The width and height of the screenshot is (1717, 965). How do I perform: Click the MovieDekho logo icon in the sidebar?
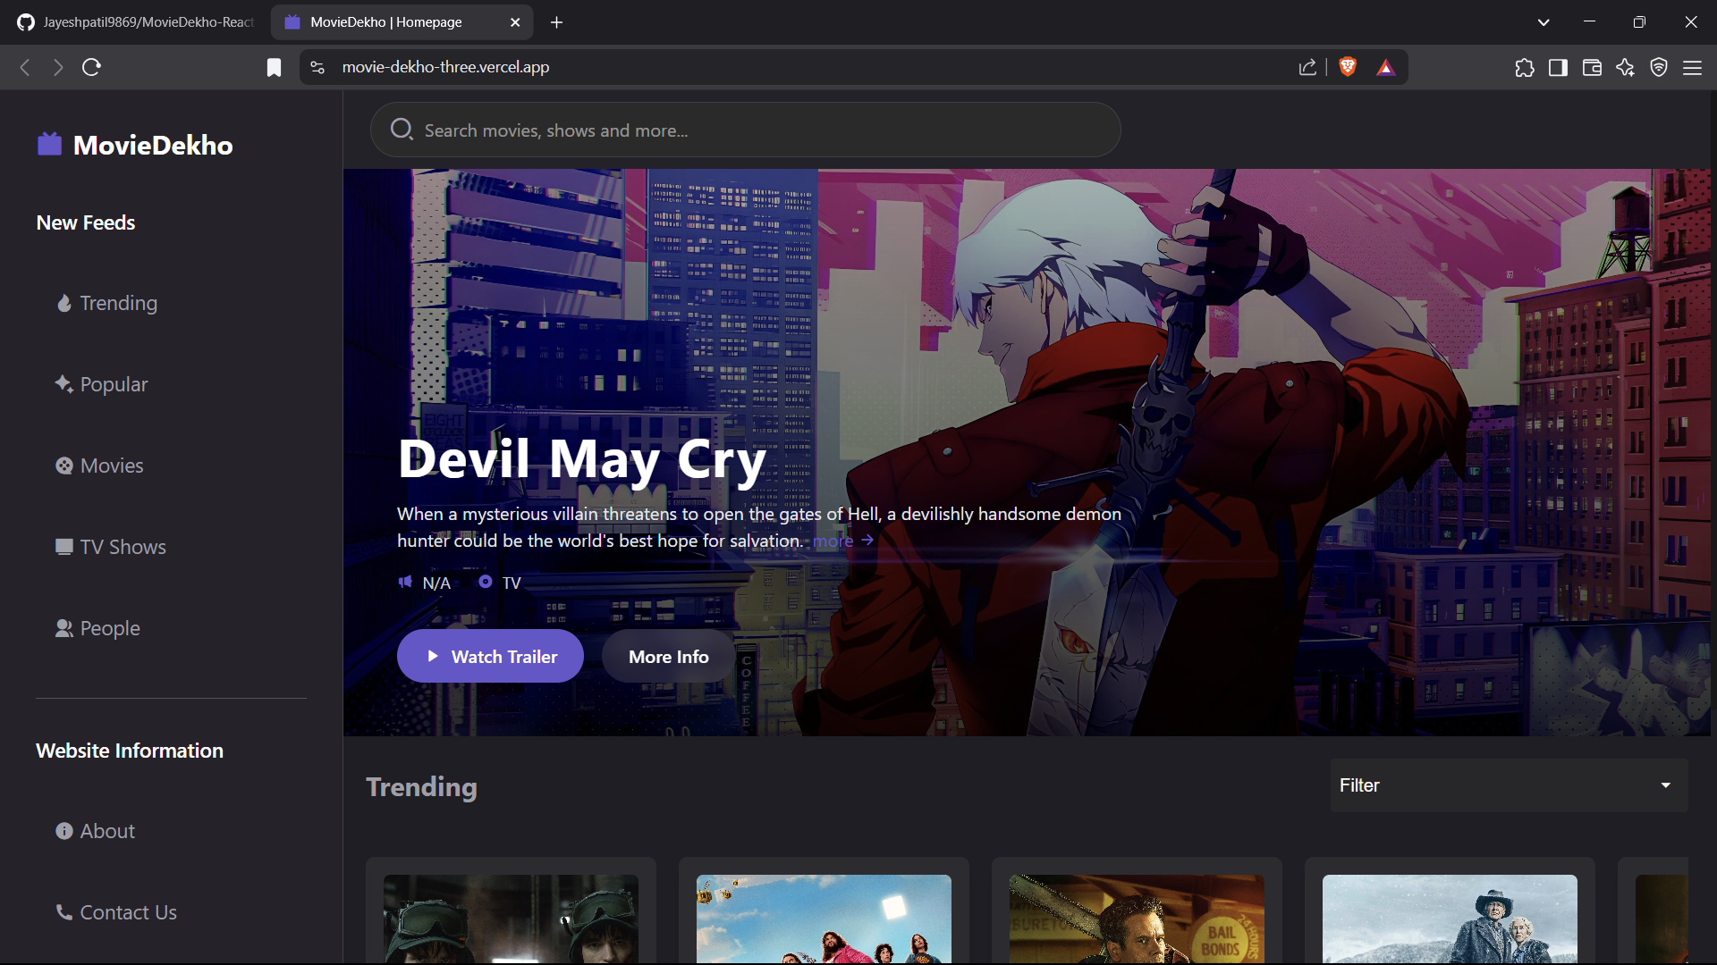[x=49, y=144]
